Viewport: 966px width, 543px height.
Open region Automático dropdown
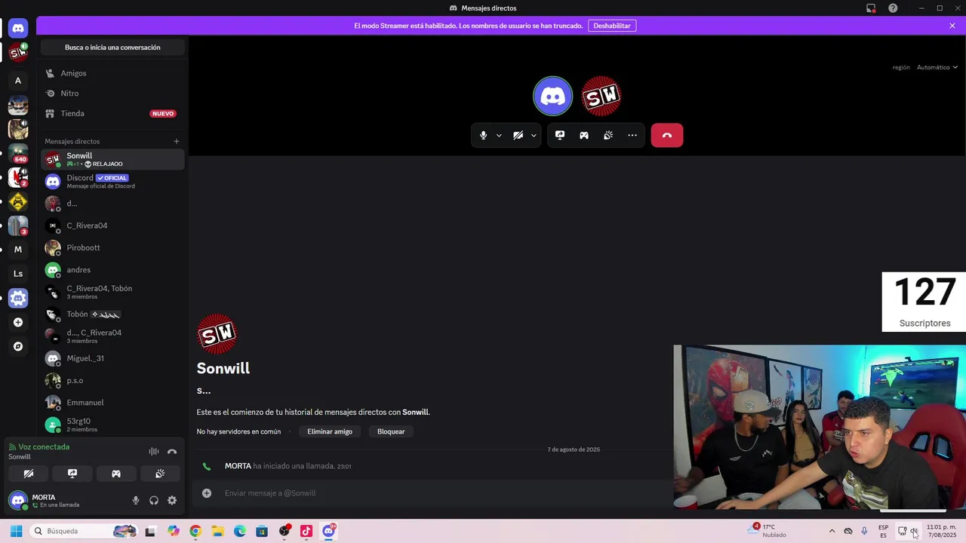(937, 67)
